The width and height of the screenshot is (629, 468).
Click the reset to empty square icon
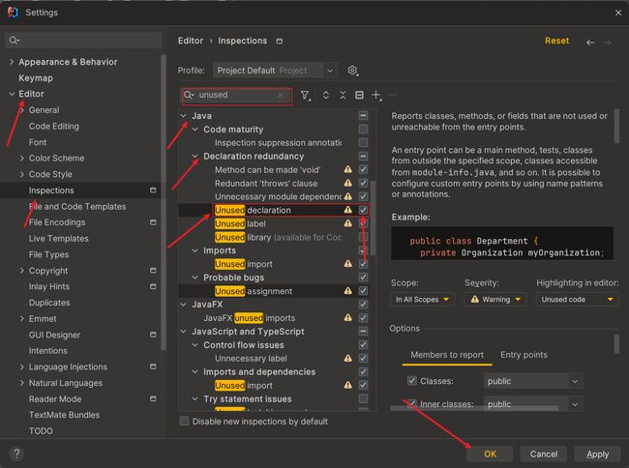coord(359,95)
